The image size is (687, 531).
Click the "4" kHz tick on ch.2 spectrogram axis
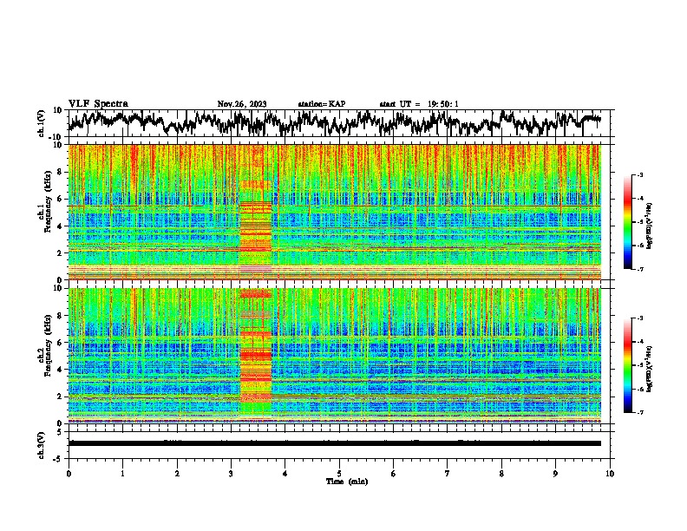(60, 370)
